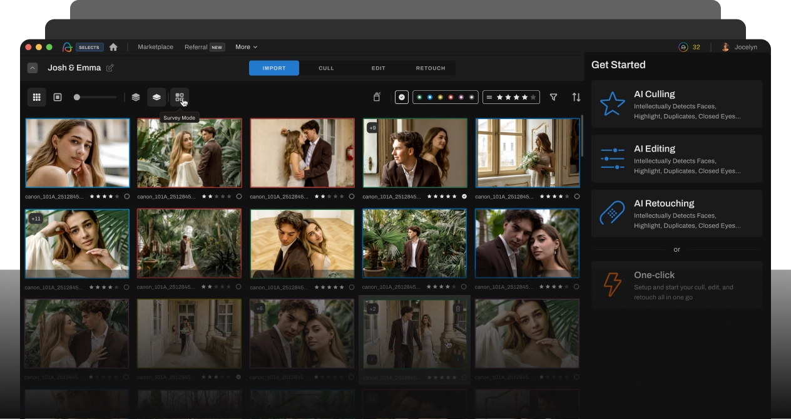Image resolution: width=791 pixels, height=419 pixels.
Task: Toggle selection circle on first thumbnail
Action: tap(126, 196)
